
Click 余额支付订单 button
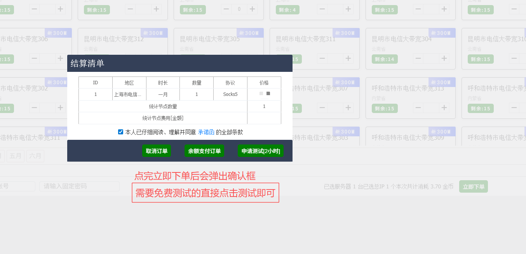pos(204,151)
